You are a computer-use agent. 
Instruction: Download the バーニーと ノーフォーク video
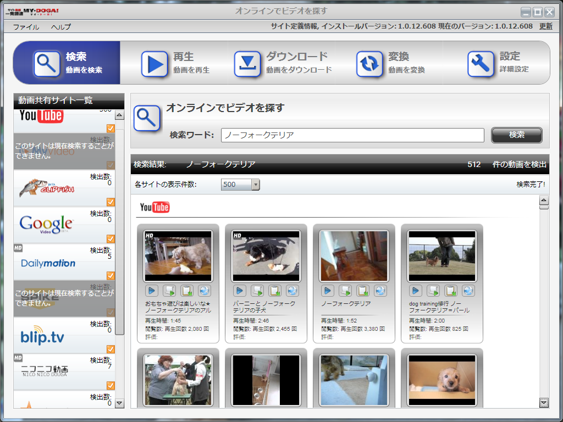tap(257, 290)
